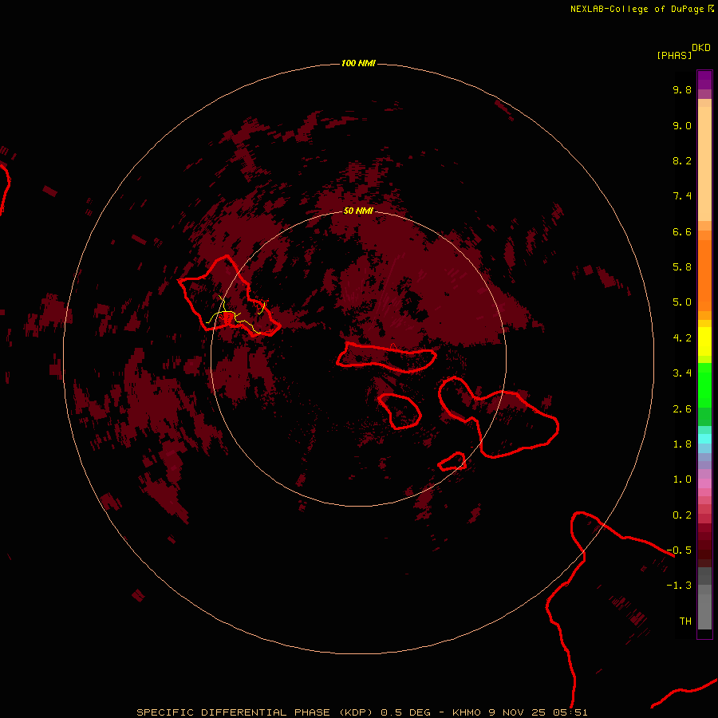Click the Oahu outline with yellow roads

click(228, 295)
